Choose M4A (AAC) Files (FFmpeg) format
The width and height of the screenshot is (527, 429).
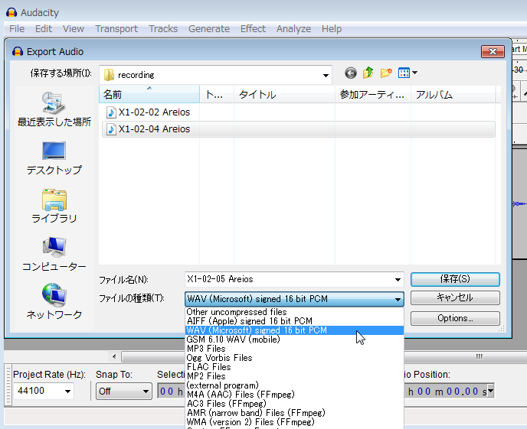[294, 395]
